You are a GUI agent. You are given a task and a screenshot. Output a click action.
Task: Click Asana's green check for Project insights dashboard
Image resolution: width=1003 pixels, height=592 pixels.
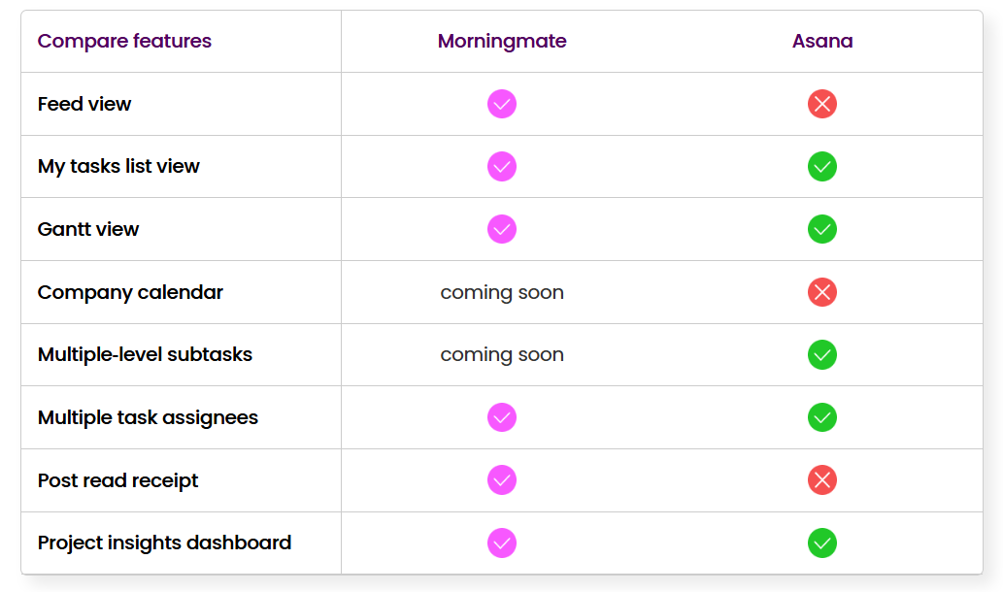coord(822,543)
